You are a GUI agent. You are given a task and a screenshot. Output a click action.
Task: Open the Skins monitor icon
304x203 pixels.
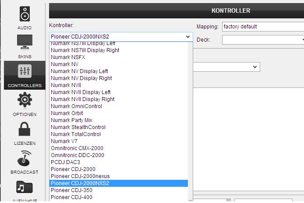tap(25, 42)
